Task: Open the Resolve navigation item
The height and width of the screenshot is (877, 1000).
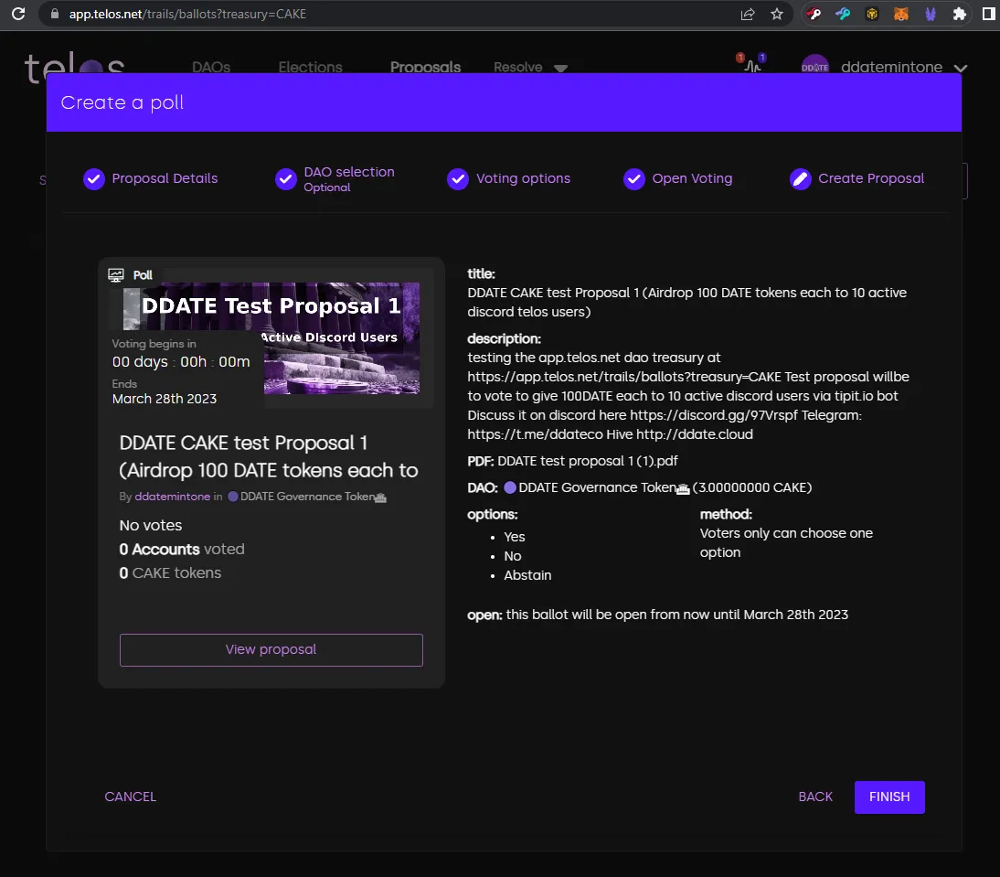Action: pos(518,67)
